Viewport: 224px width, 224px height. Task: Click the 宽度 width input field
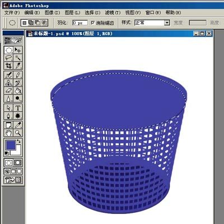(x=198, y=23)
